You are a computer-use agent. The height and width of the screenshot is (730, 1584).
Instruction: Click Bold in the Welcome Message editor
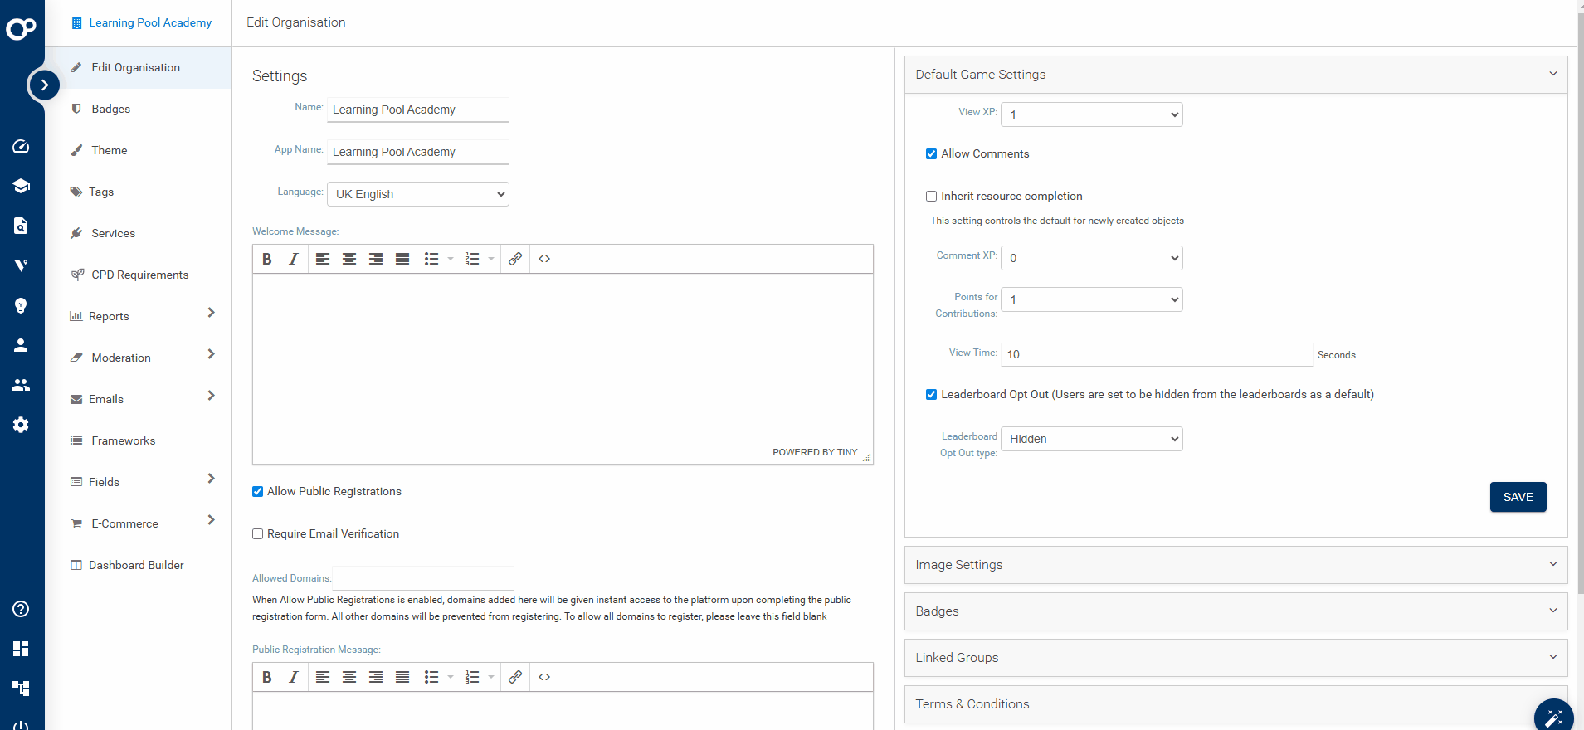[267, 259]
